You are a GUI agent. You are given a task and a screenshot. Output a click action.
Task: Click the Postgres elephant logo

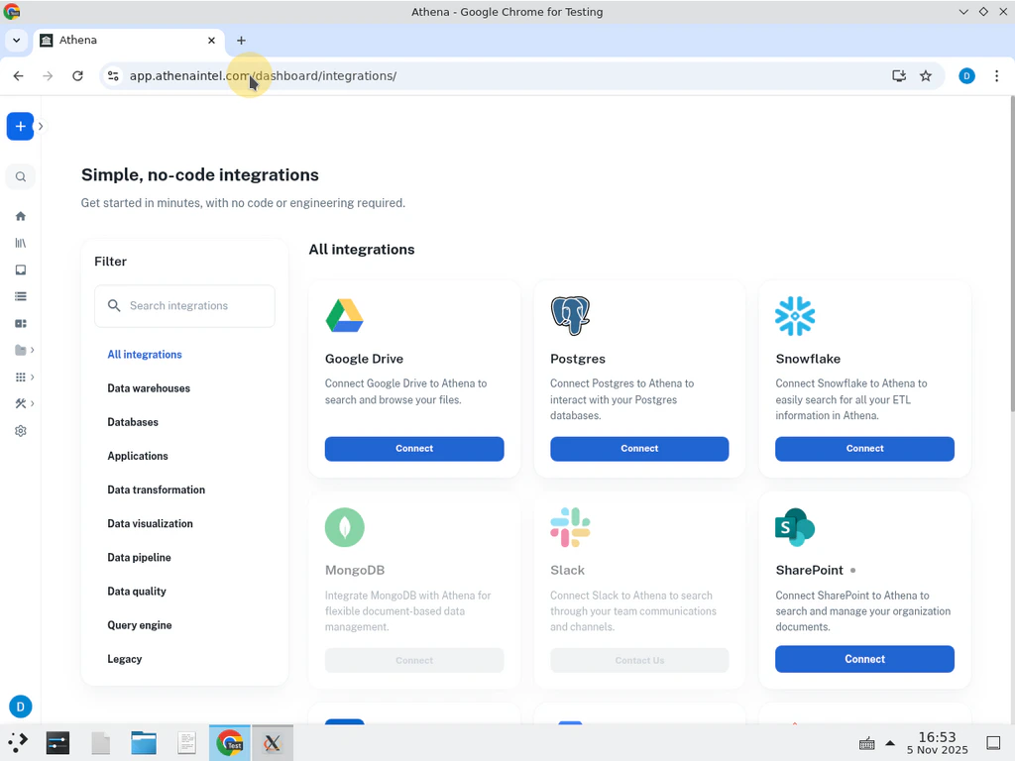click(570, 316)
